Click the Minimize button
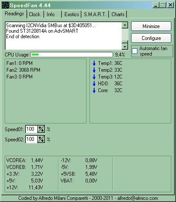This screenshot has width=176, height=202. (x=151, y=26)
